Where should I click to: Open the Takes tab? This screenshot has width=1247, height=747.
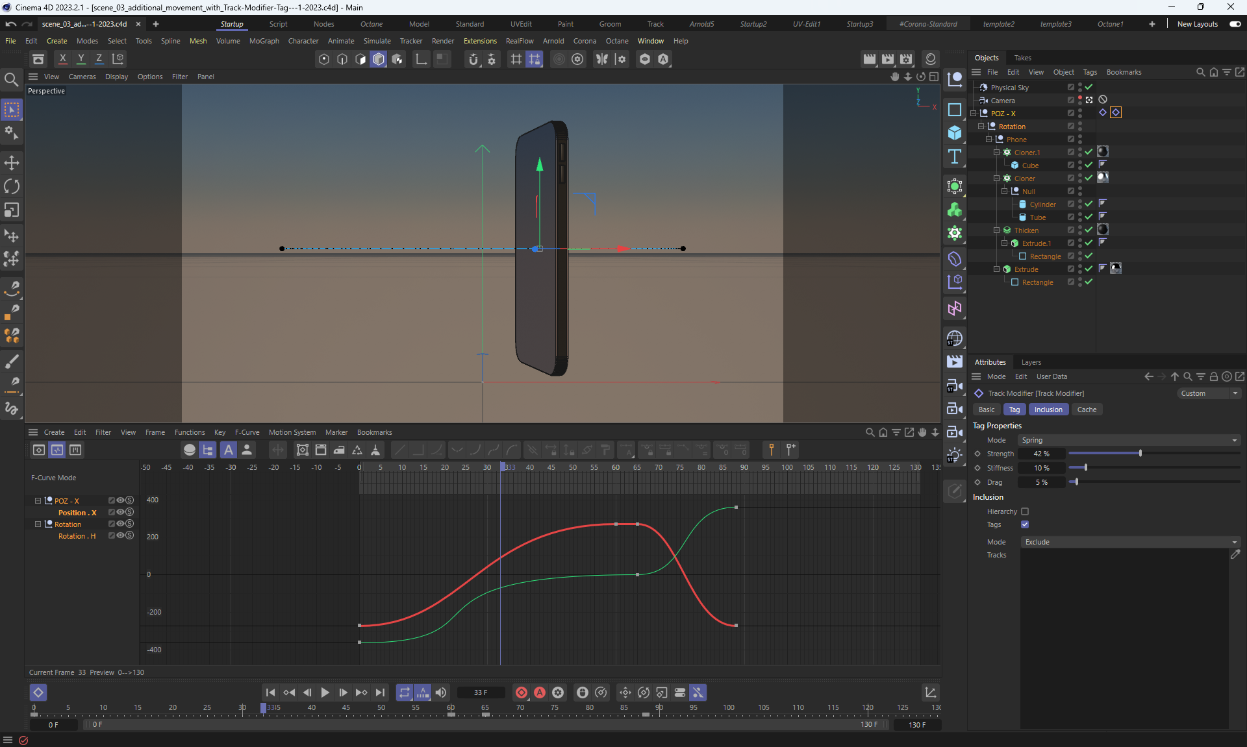point(1022,58)
